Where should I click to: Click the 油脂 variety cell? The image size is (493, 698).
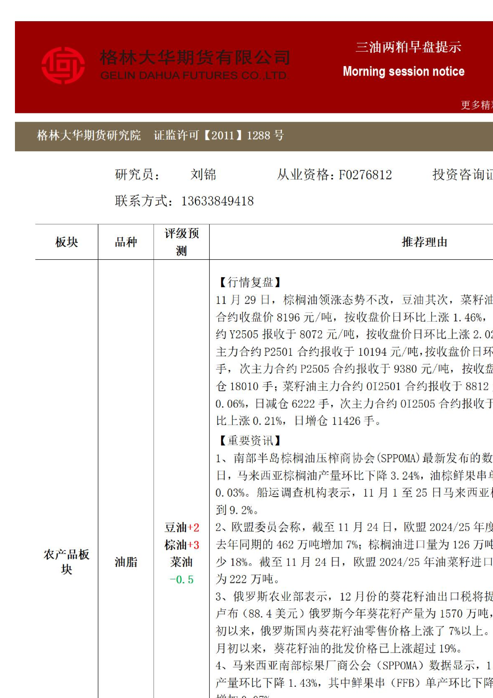126,562
